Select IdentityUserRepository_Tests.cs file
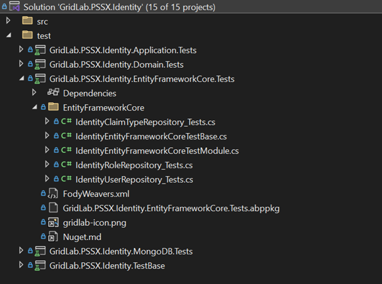Screen dimensions: 382x284 click(134, 180)
